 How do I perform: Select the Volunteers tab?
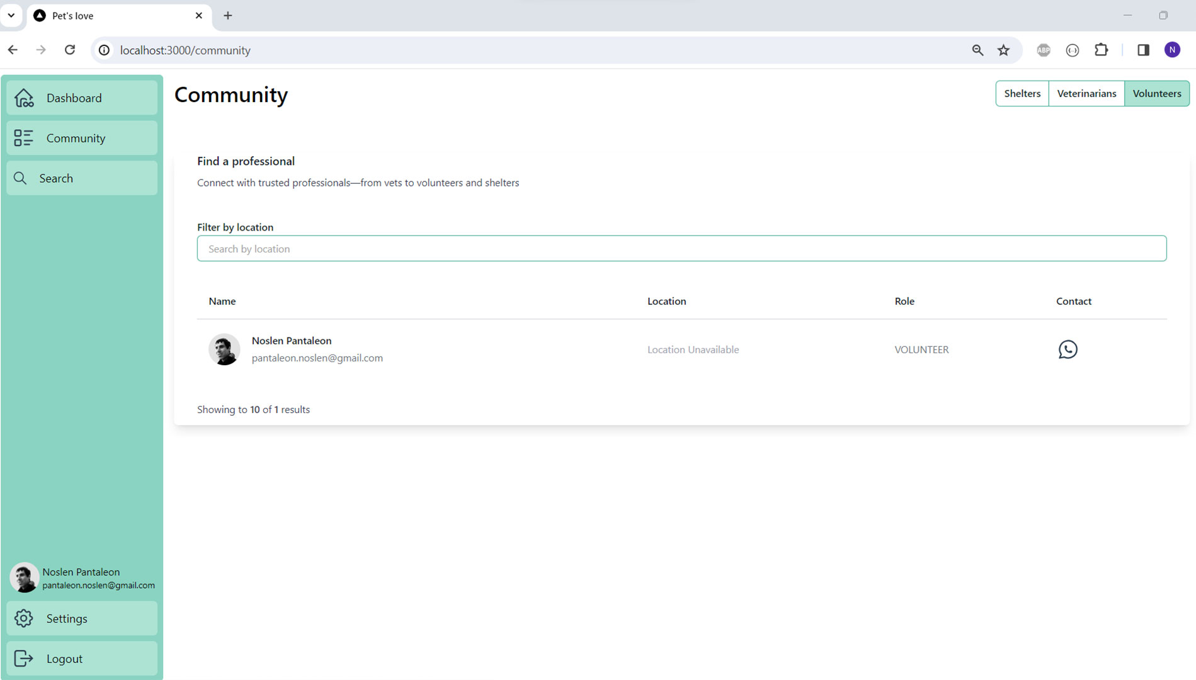pyautogui.click(x=1156, y=94)
